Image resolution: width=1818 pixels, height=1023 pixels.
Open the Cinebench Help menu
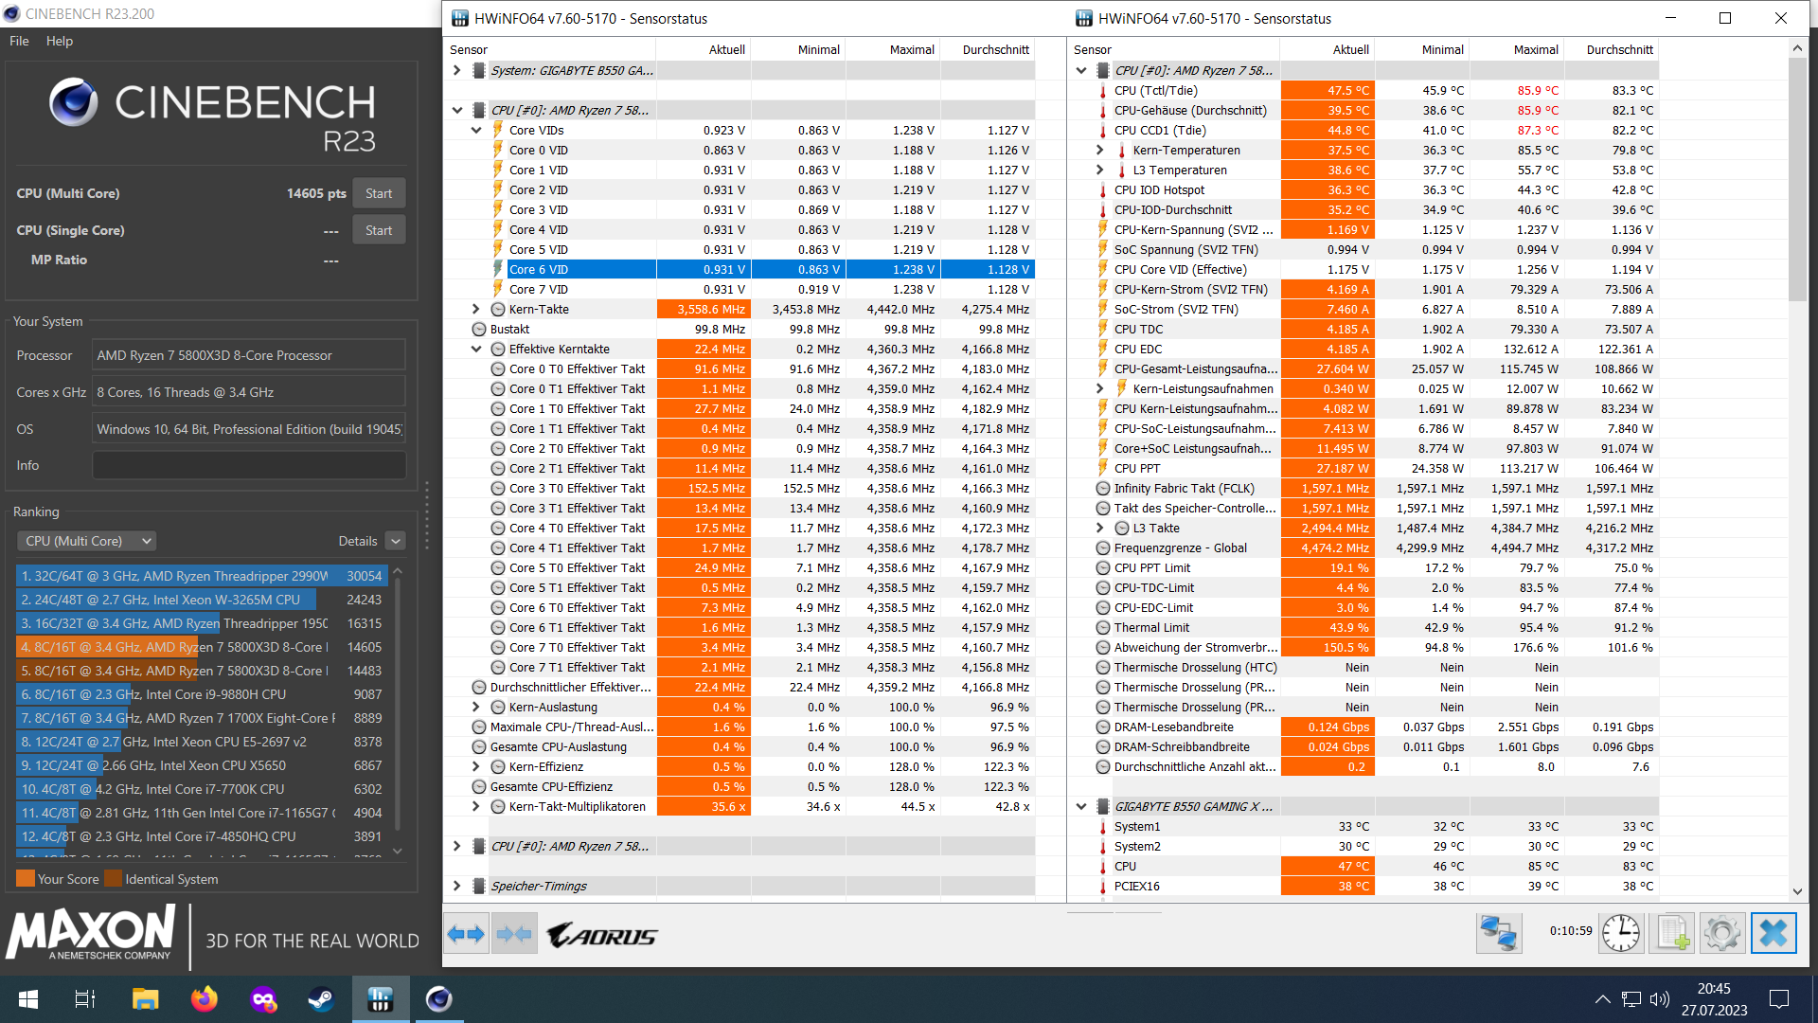[x=59, y=41]
